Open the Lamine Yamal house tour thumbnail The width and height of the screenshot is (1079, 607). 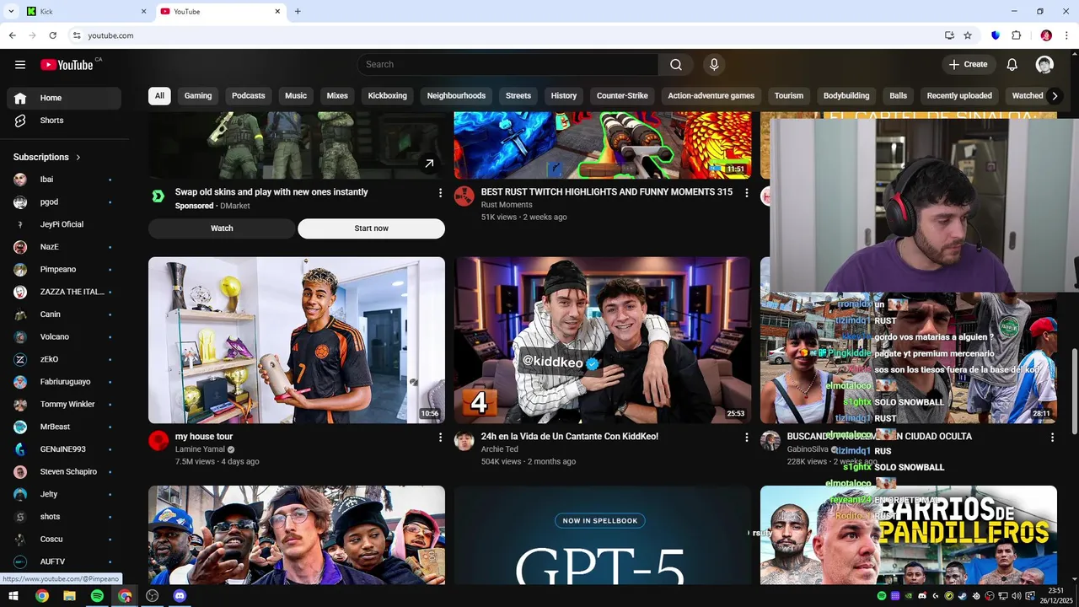point(297,340)
